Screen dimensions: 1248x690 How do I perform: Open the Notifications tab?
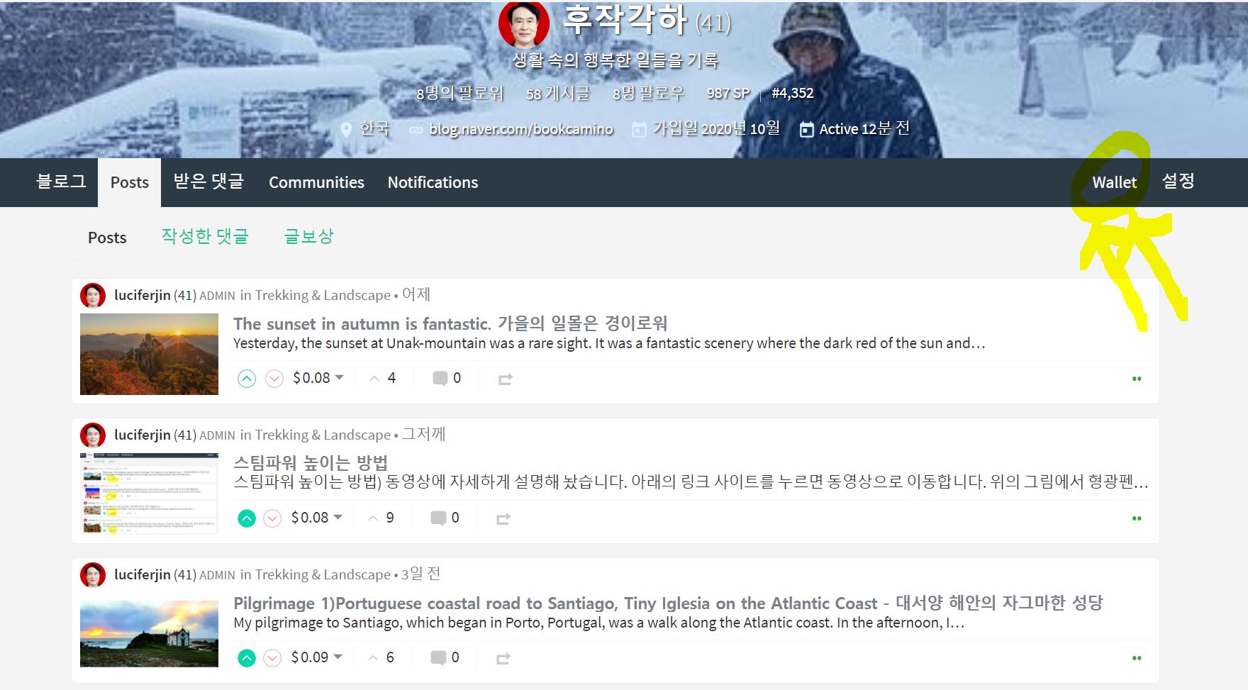coord(433,182)
